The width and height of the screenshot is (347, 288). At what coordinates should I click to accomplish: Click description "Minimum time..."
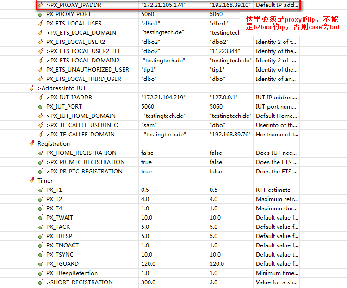277,273
